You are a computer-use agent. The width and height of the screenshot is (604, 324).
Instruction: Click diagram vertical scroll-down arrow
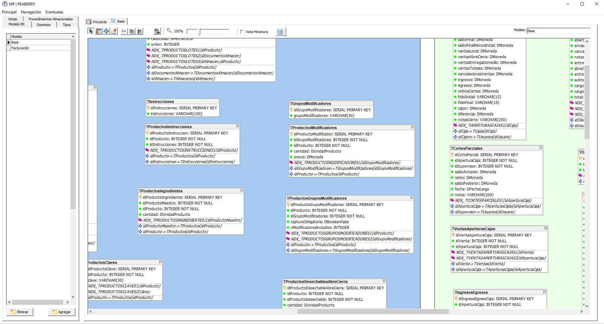[587, 306]
